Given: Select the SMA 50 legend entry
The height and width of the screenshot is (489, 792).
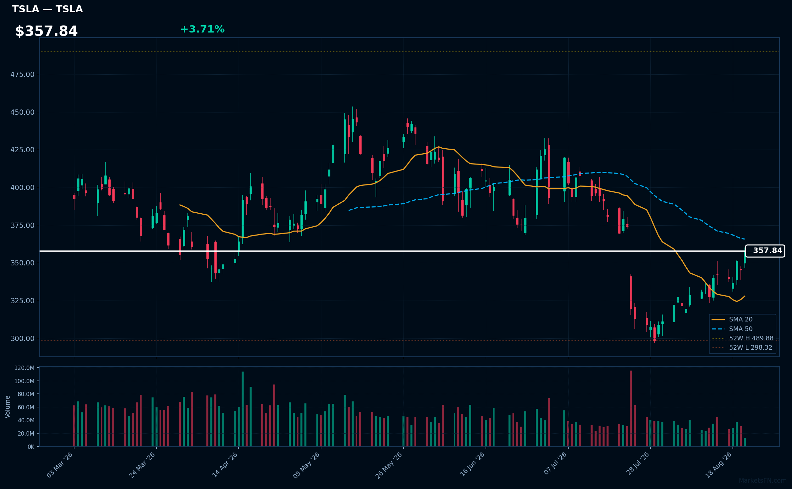Looking at the screenshot, I should point(732,329).
